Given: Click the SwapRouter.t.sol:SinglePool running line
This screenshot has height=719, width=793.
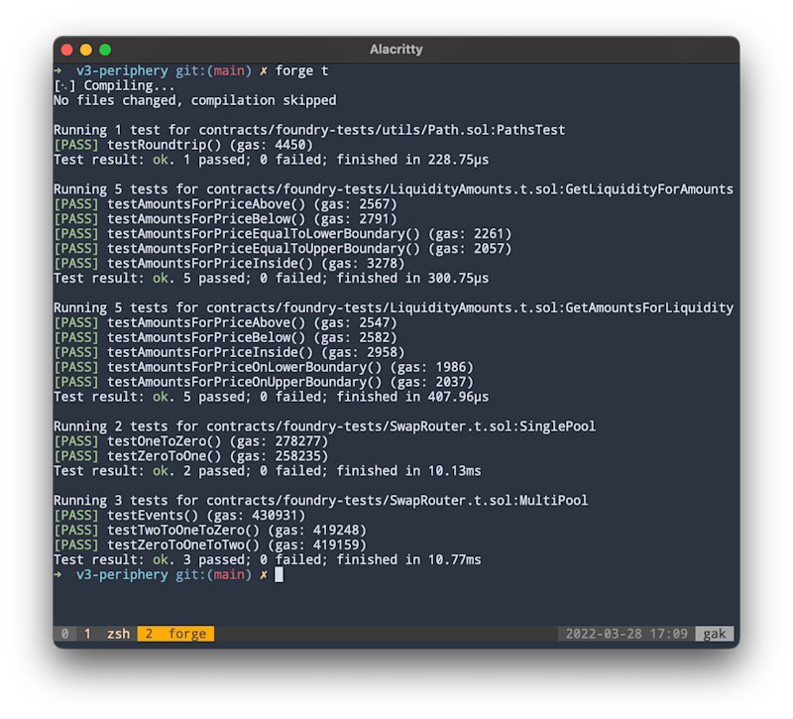Looking at the screenshot, I should click(324, 426).
